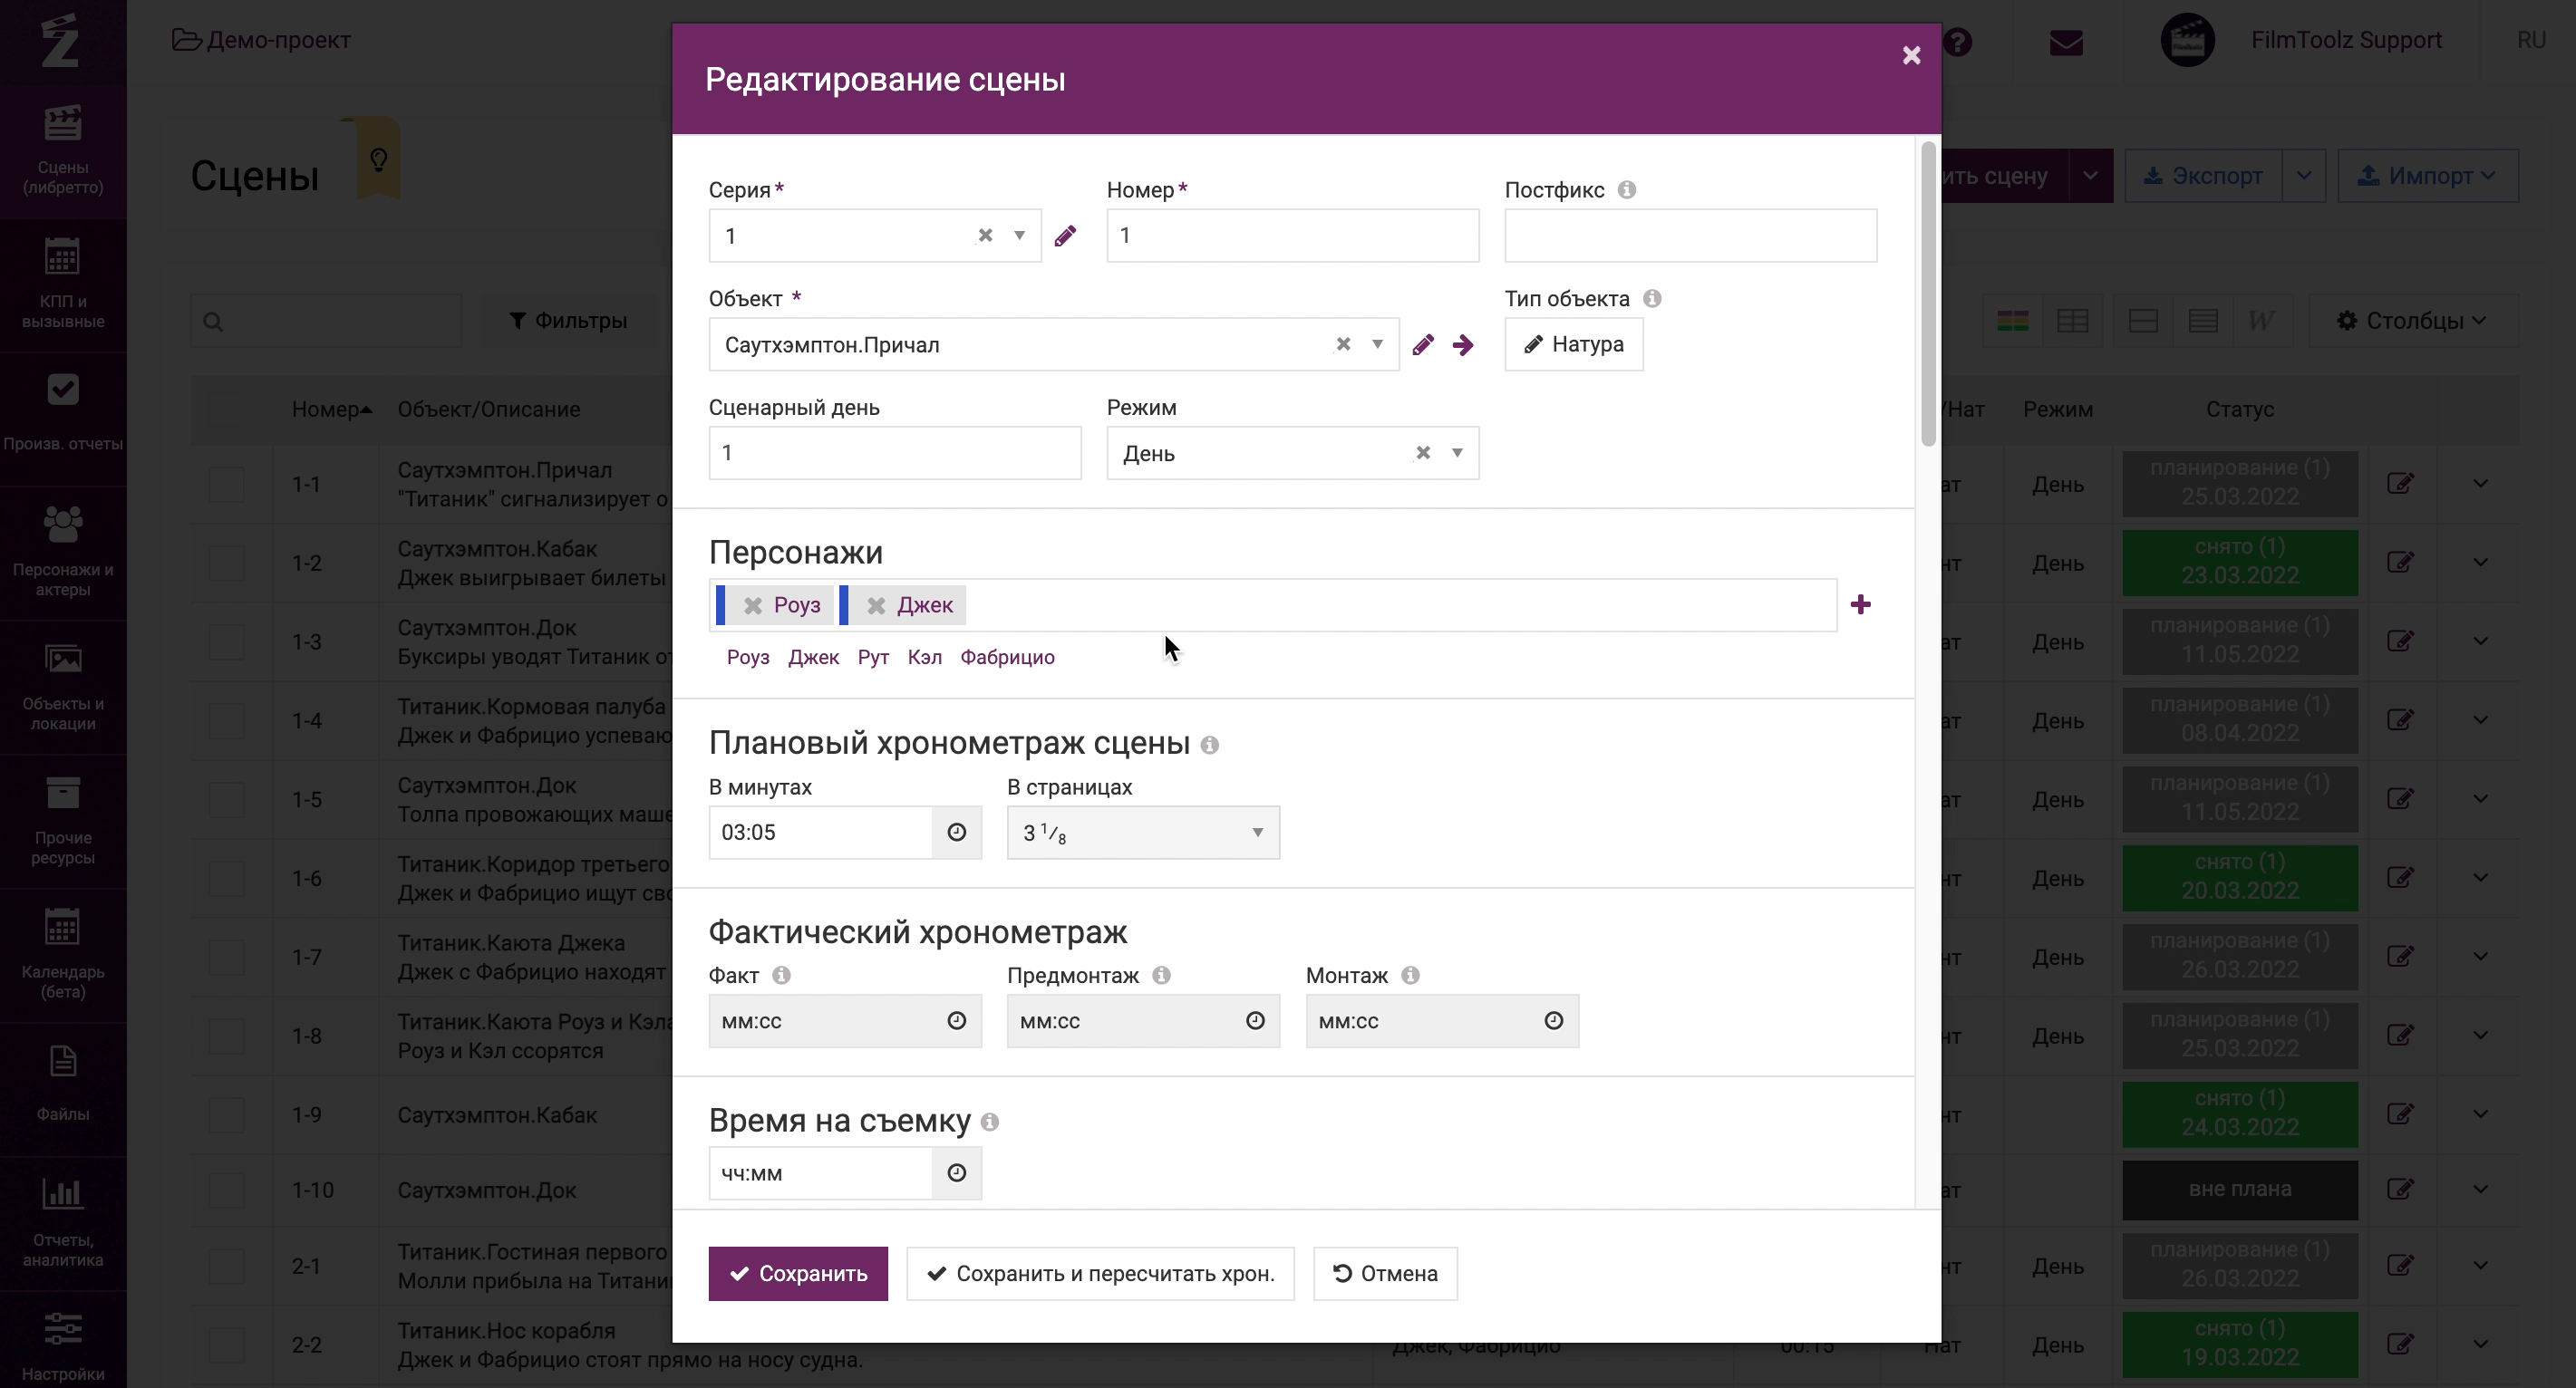Click the arrow icon to open the object
The height and width of the screenshot is (1388, 2576).
(x=1463, y=345)
